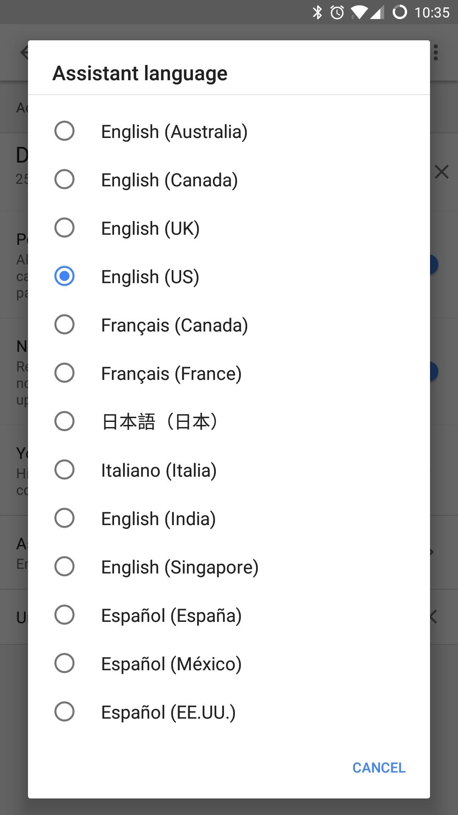Switch language to English (India)

(x=64, y=518)
